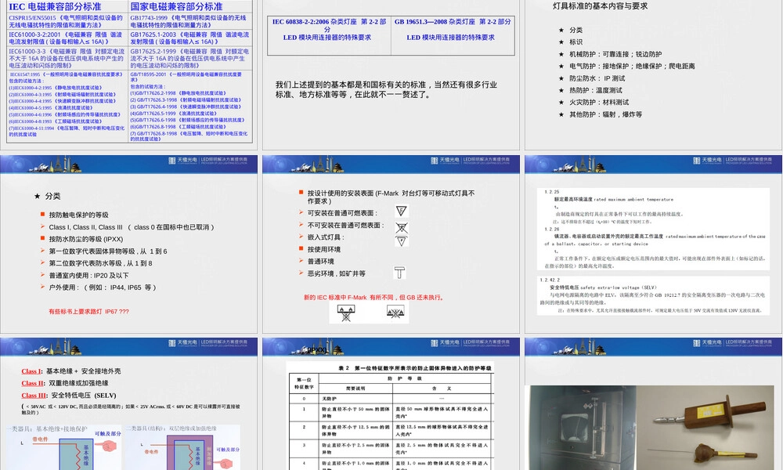
Task: Click the header '国家电磁兼容部分标准'
Action: (176, 6)
